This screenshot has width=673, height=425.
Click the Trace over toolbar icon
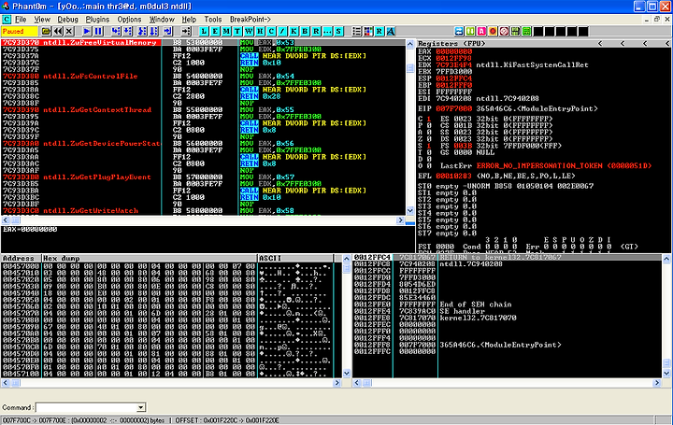click(153, 32)
